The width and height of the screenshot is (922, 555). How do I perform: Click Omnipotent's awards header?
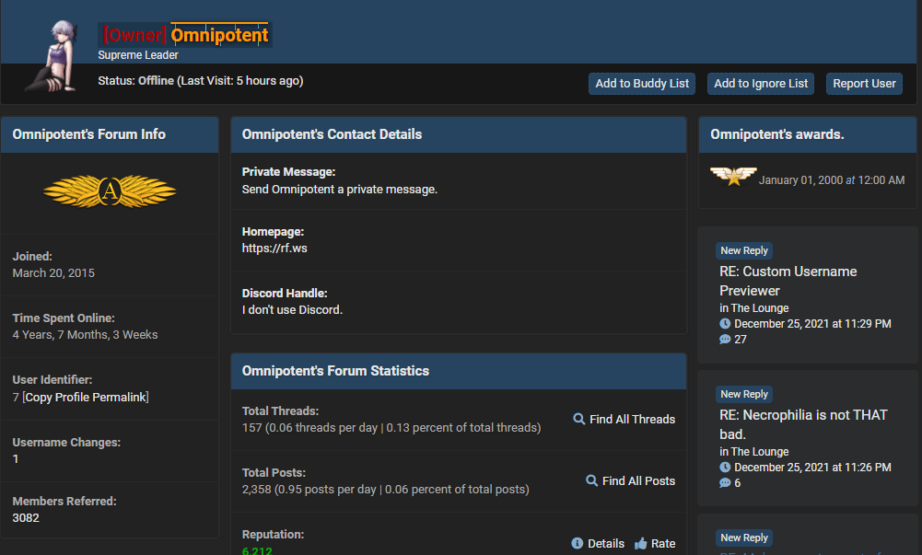point(808,134)
